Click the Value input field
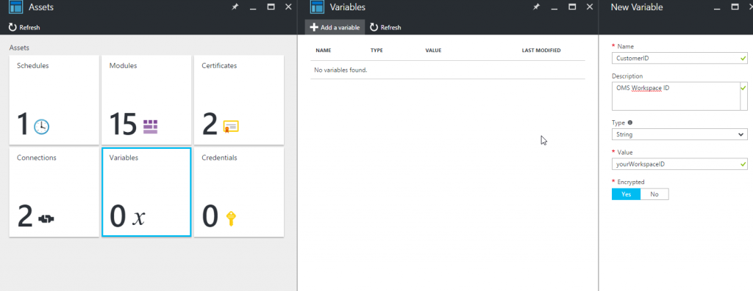Screen dimensions: 753x291 (x=679, y=164)
